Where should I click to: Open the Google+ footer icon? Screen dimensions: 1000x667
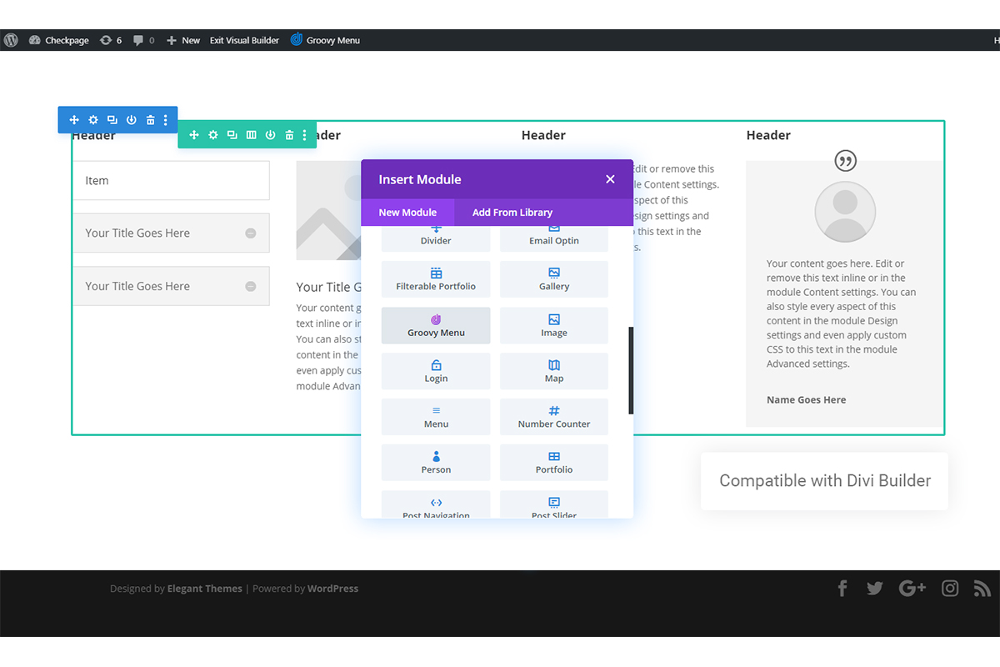pos(912,589)
